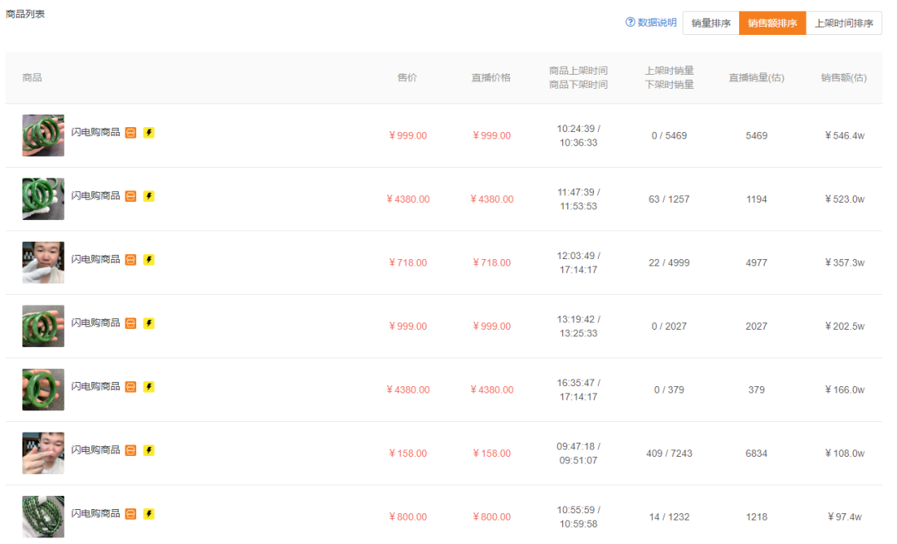Click the yellow lightning icon in the ¥523.0w row
This screenshot has height=544, width=897.
click(x=149, y=197)
